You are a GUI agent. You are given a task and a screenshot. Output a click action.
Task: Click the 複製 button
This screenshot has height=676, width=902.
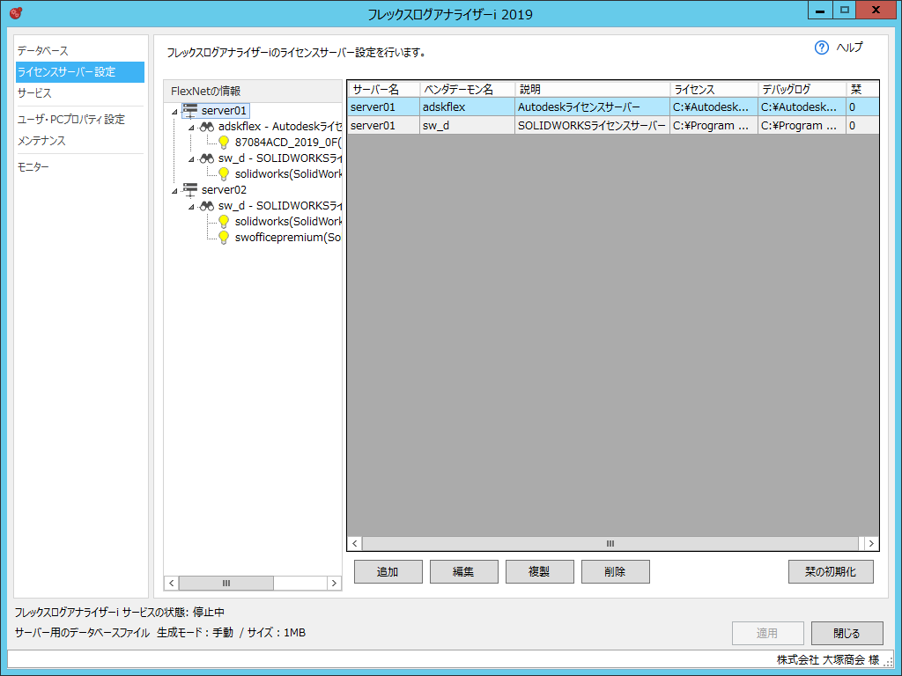point(540,572)
